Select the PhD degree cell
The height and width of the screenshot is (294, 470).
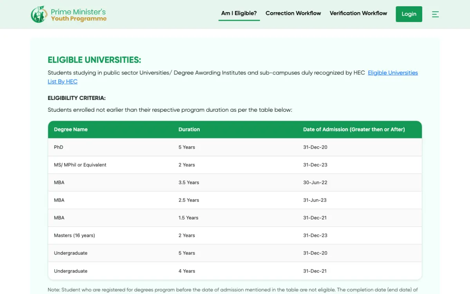[58, 147]
